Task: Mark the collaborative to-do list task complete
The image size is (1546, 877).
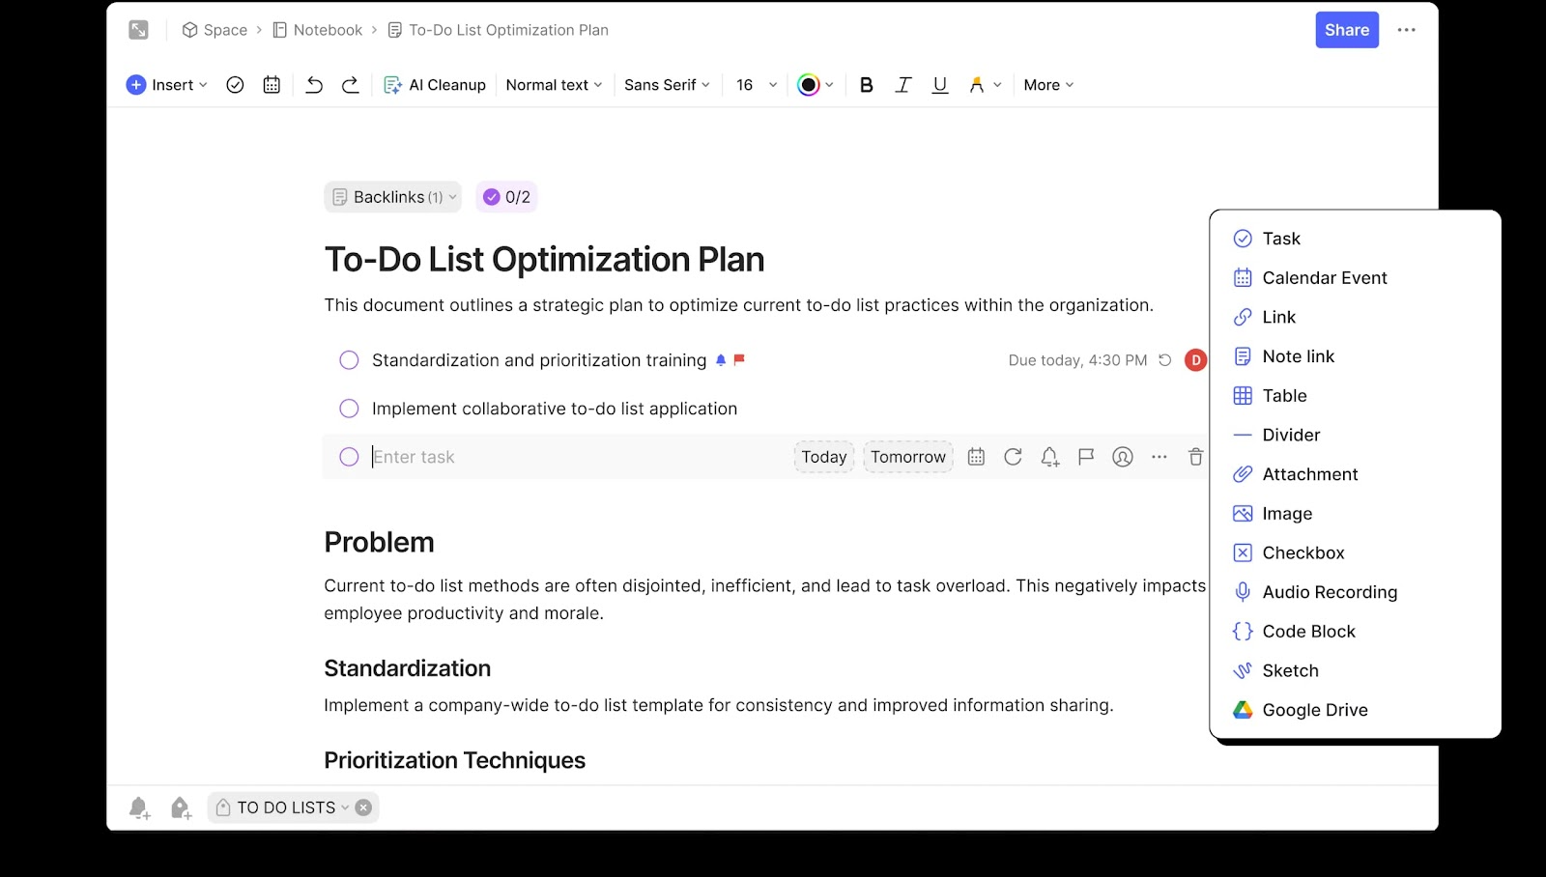Action: pos(348,408)
